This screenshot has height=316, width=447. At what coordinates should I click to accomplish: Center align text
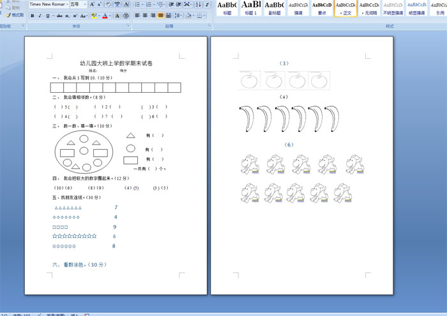tap(145, 16)
